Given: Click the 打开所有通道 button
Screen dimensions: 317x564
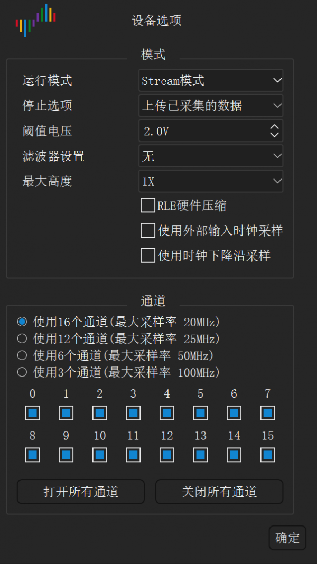Looking at the screenshot, I should (80, 492).
